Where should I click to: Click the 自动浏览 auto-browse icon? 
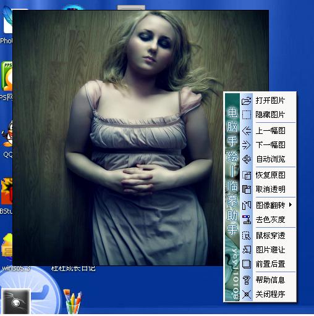coord(246,159)
